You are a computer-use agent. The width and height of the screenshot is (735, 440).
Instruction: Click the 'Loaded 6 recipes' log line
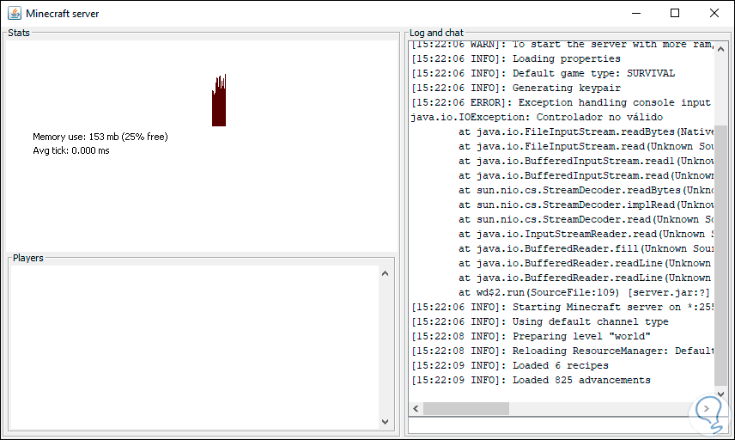pos(509,365)
